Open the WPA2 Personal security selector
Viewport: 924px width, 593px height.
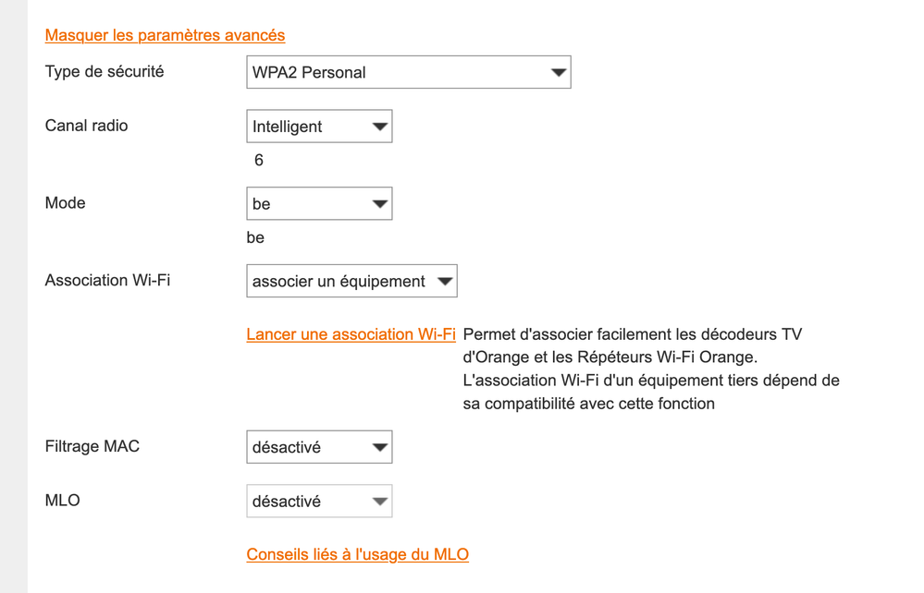coord(398,73)
